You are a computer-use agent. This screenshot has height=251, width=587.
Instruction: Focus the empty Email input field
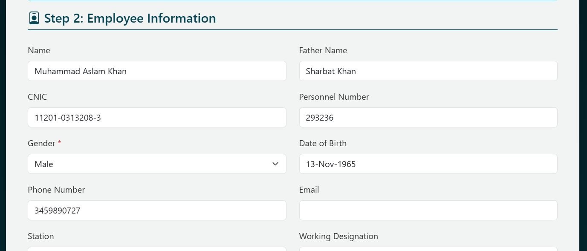pyautogui.click(x=428, y=211)
